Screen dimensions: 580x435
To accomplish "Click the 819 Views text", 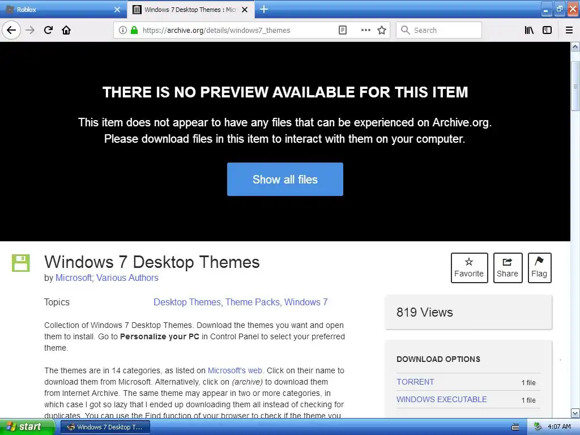I will pos(425,312).
